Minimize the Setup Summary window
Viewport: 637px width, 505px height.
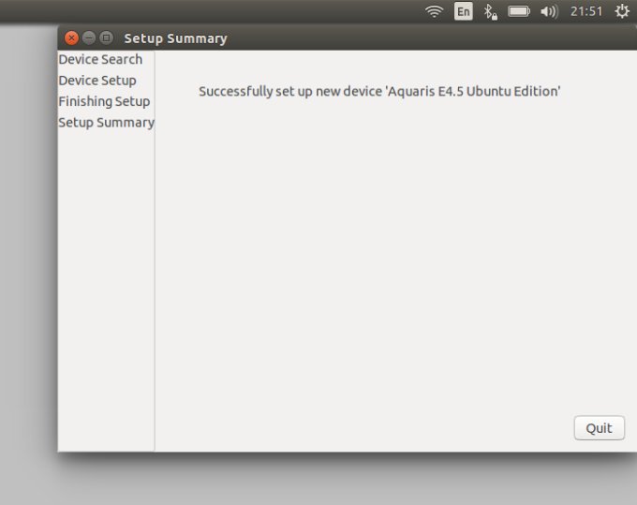click(89, 38)
